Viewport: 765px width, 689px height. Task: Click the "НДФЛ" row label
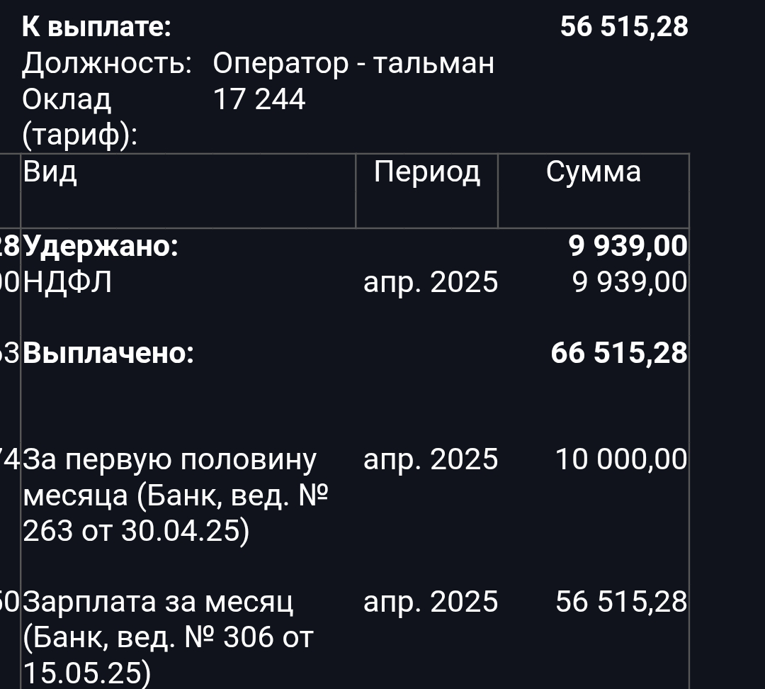[x=67, y=283]
